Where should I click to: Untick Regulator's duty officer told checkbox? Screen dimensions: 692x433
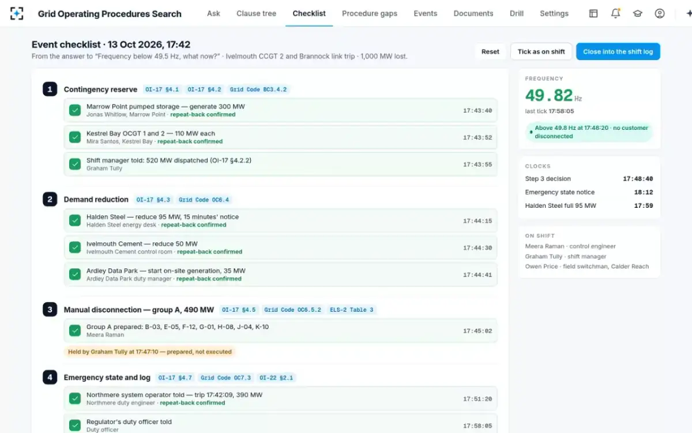tap(75, 425)
